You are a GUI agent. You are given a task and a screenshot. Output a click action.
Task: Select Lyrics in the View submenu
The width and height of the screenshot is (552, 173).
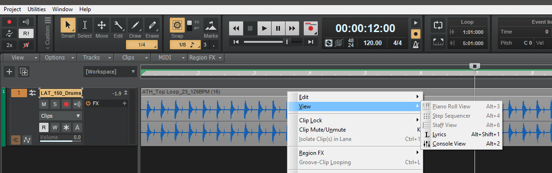(461, 134)
